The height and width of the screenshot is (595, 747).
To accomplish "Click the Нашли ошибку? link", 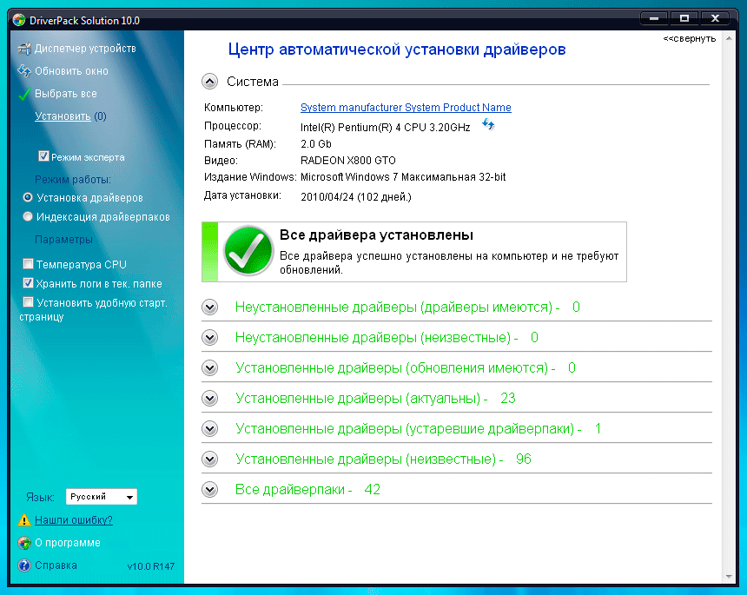I will pos(74,520).
